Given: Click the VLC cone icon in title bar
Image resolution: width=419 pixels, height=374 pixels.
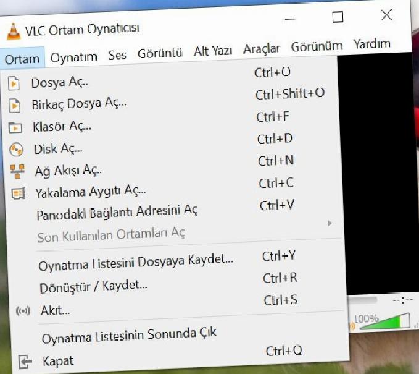Looking at the screenshot, I should click(14, 32).
